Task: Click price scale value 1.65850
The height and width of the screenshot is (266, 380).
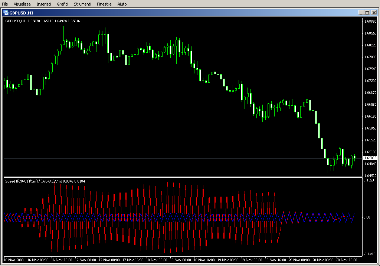Action: (x=370, y=128)
